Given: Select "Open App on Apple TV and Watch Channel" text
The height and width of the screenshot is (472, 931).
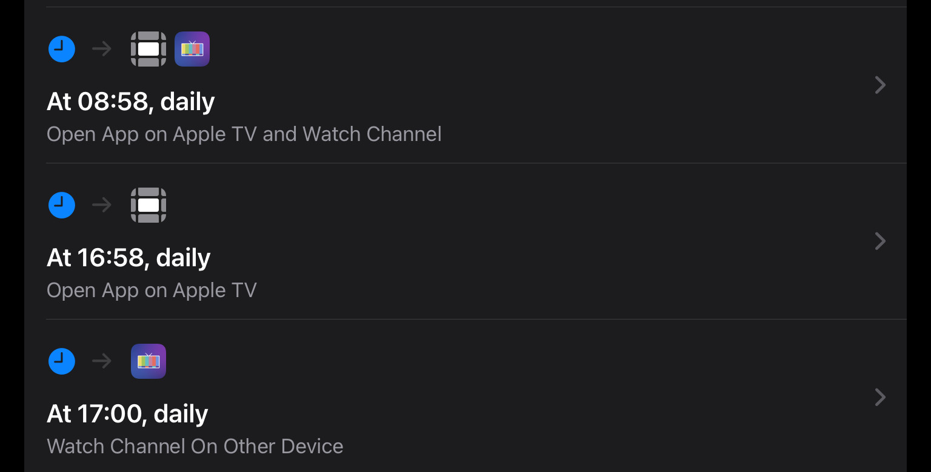Looking at the screenshot, I should [x=244, y=134].
